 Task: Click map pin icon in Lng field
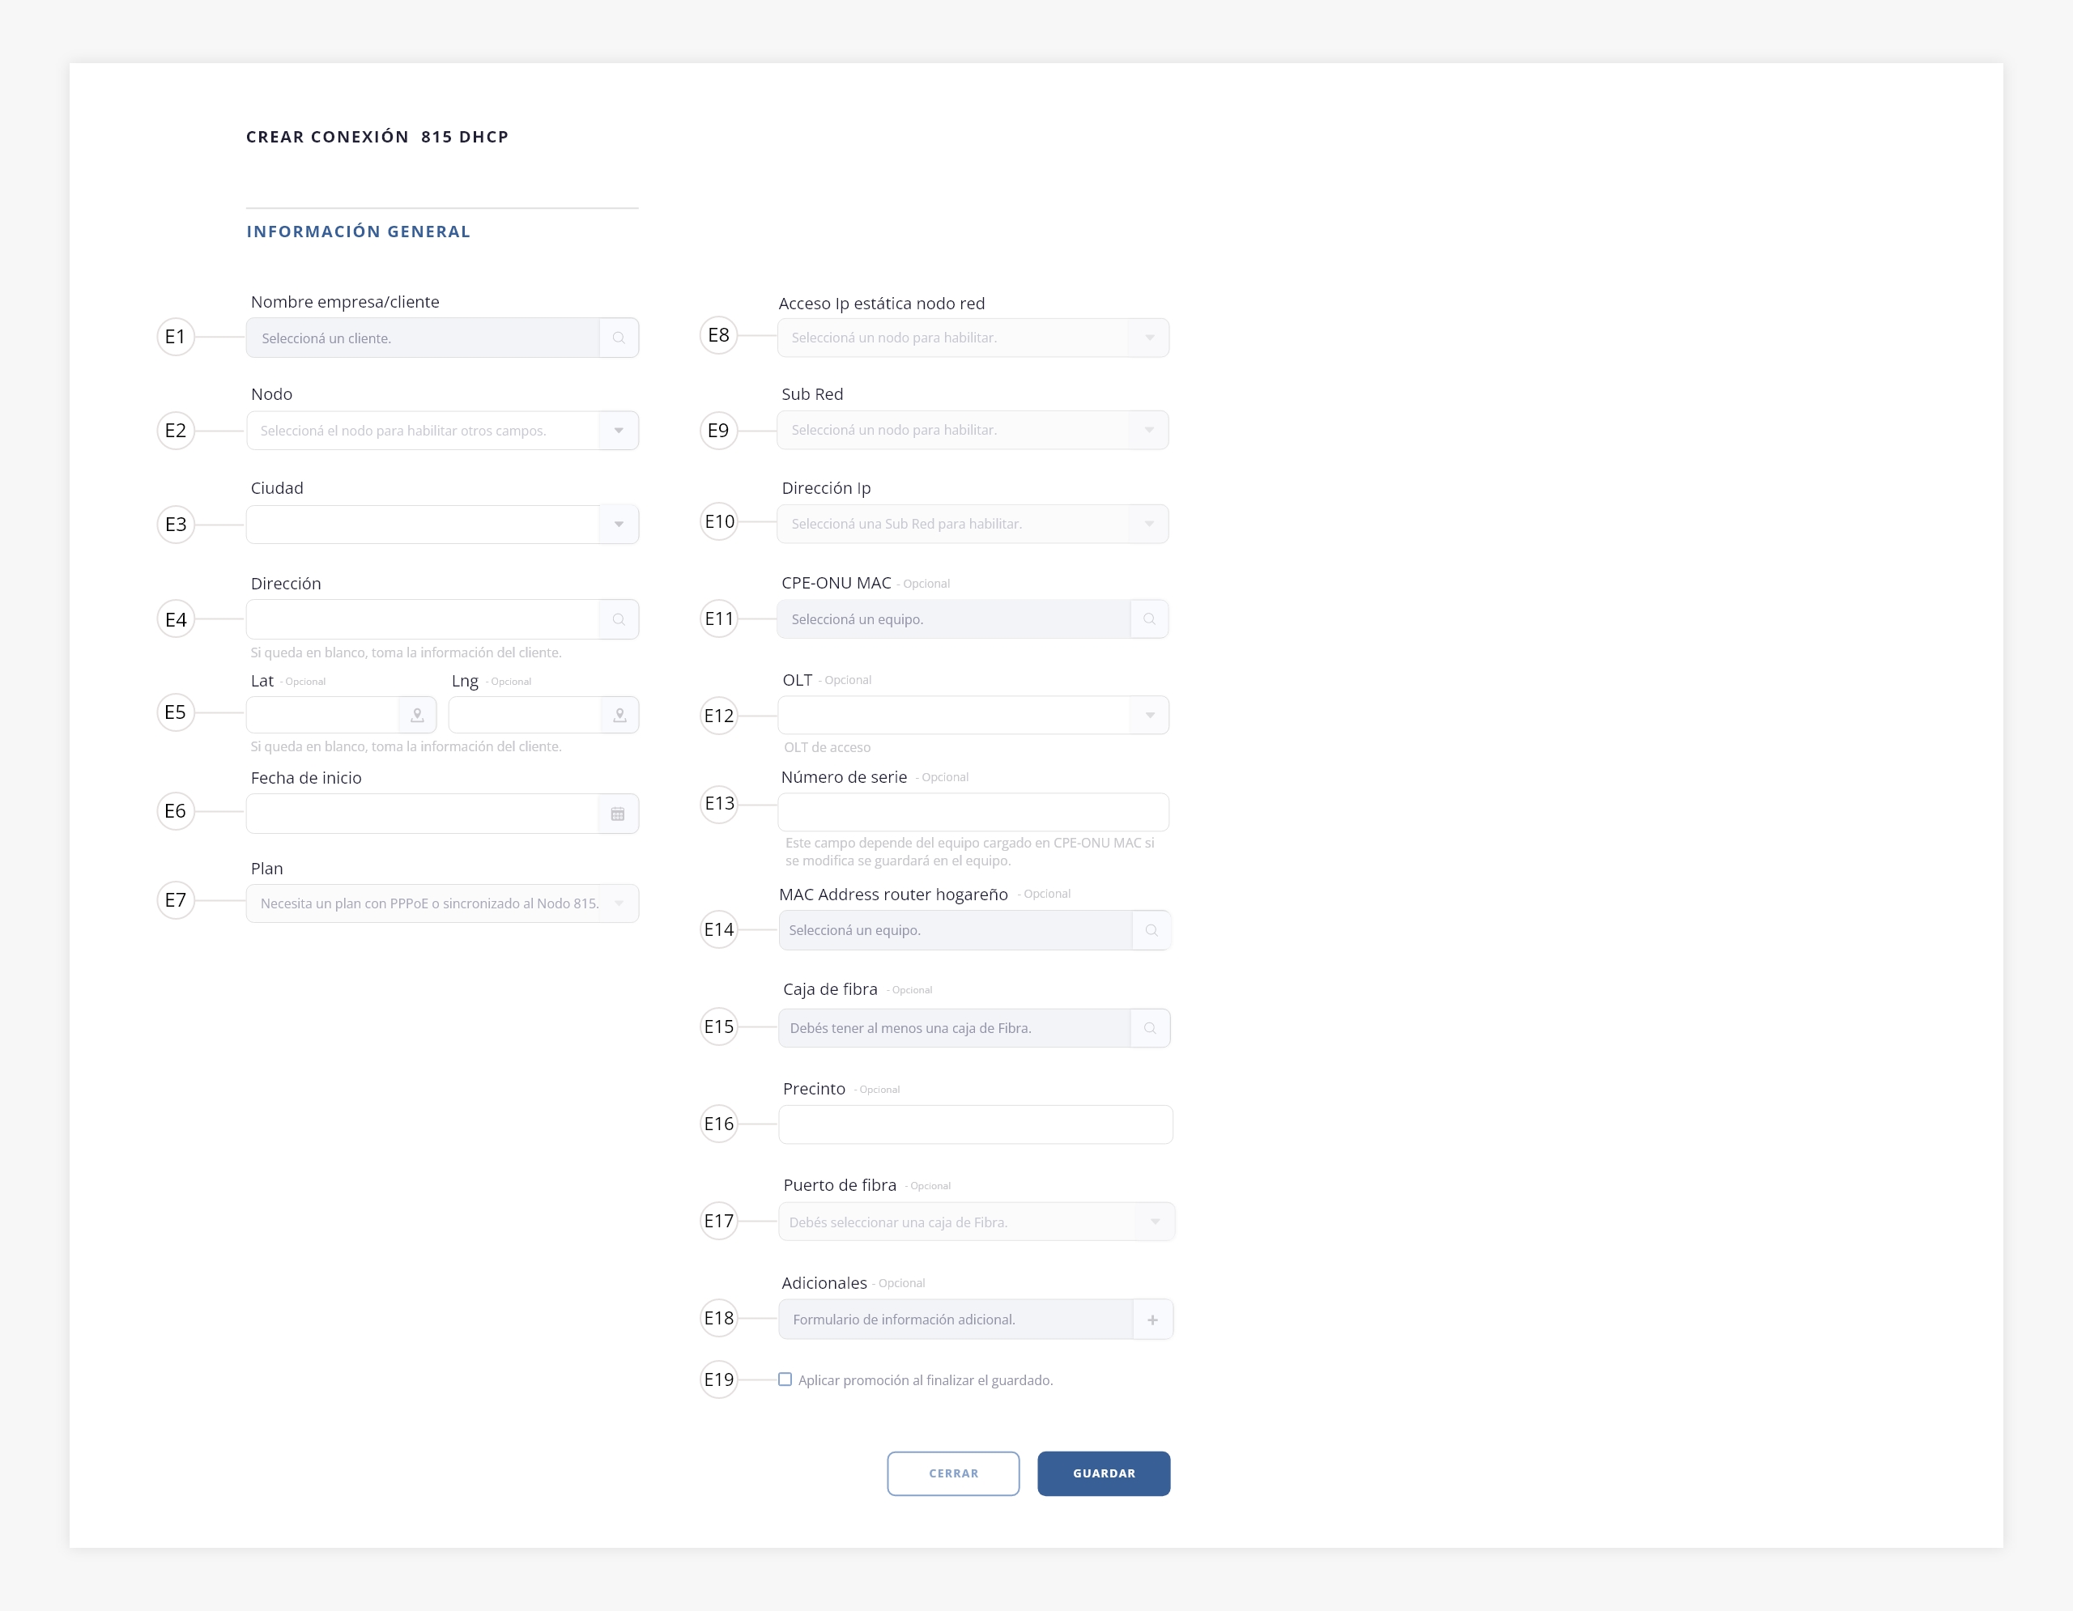coord(619,716)
